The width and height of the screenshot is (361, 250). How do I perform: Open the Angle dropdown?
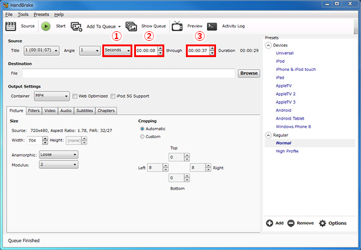(x=90, y=50)
